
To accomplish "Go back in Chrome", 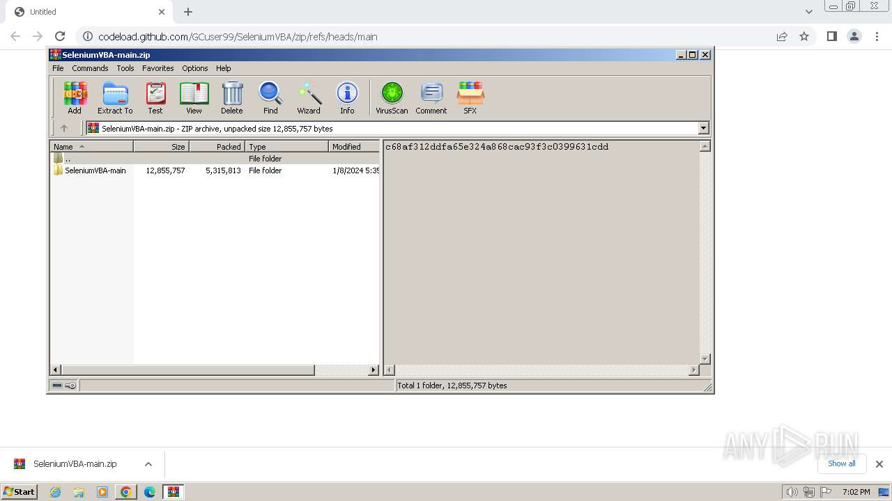I will [x=15, y=36].
